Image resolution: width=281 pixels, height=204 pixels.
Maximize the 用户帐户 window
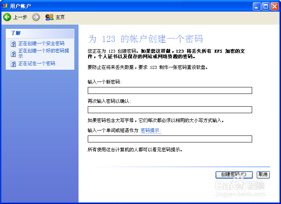click(266, 7)
